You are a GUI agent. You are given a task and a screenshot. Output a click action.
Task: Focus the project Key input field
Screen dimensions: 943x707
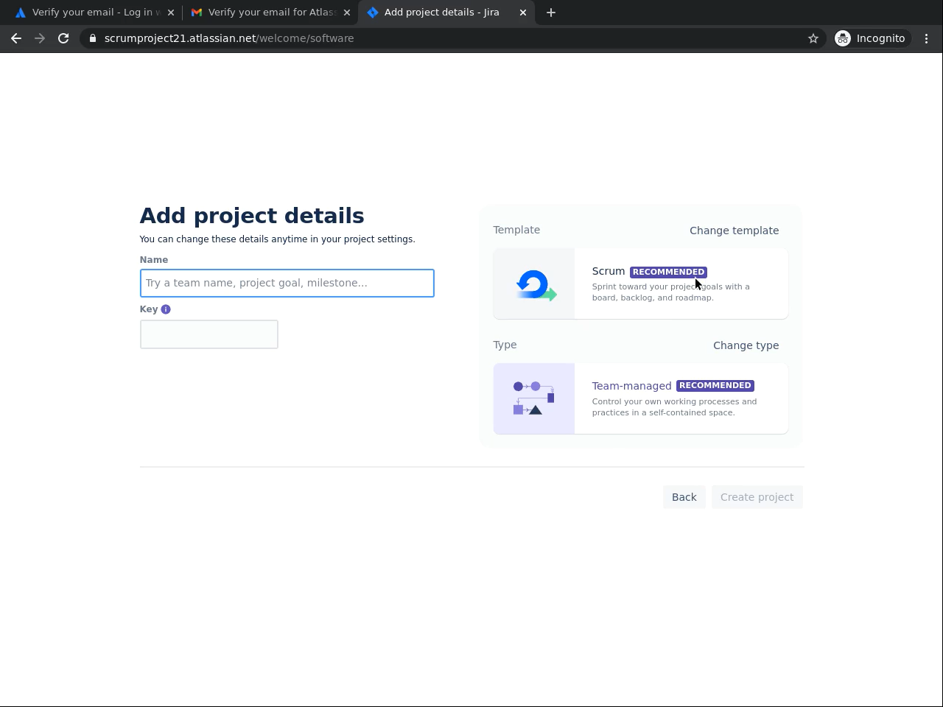[x=209, y=334]
